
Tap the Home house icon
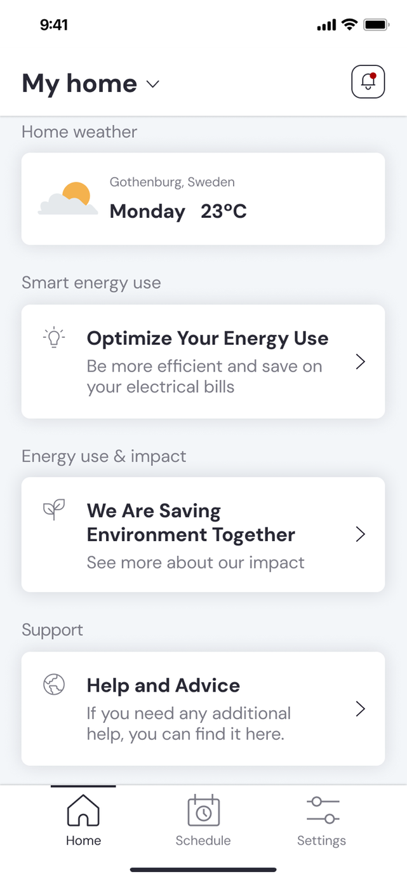pyautogui.click(x=83, y=811)
